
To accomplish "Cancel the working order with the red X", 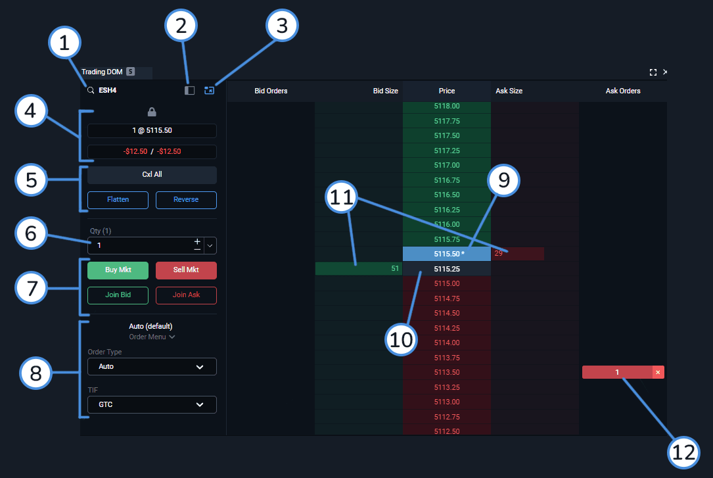I will click(x=657, y=371).
